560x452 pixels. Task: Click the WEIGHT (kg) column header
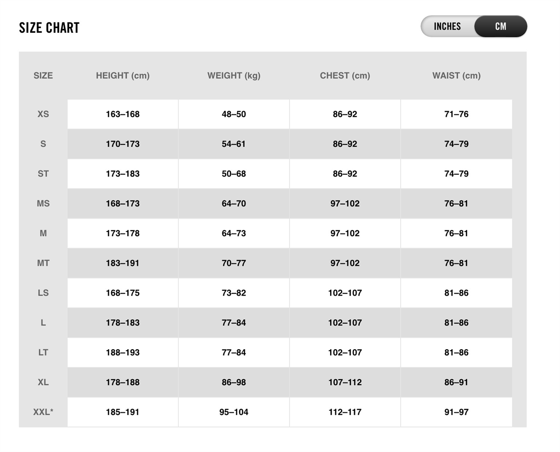(234, 76)
